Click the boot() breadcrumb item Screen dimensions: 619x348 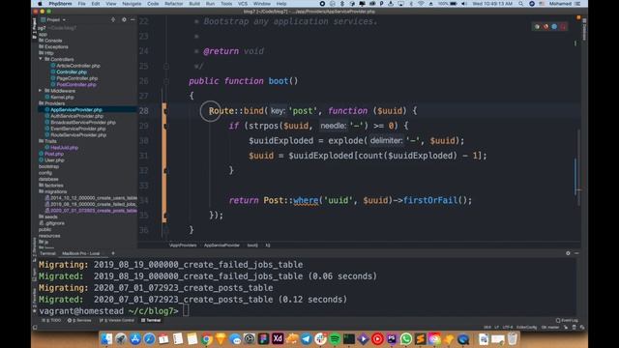click(252, 246)
